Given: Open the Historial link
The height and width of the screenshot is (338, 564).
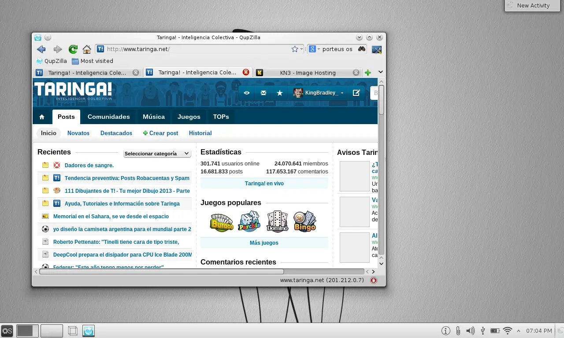Looking at the screenshot, I should 200,133.
